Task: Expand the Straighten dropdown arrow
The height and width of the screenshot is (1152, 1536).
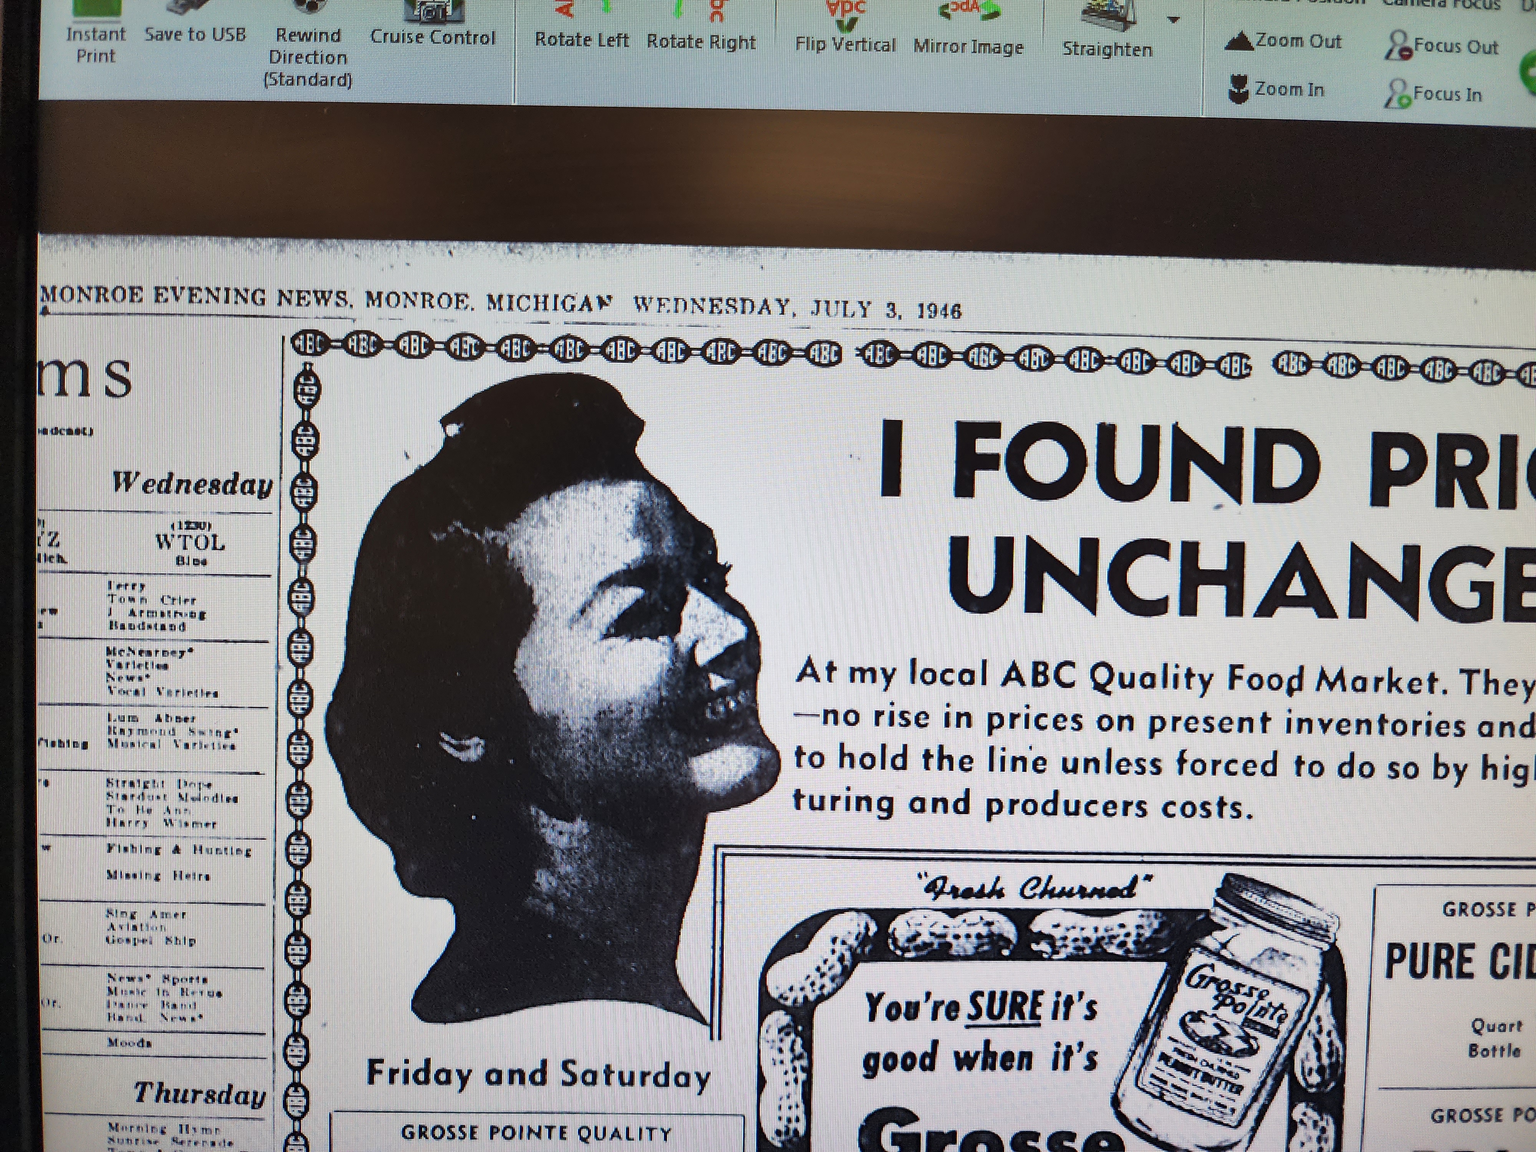Action: [x=1174, y=20]
